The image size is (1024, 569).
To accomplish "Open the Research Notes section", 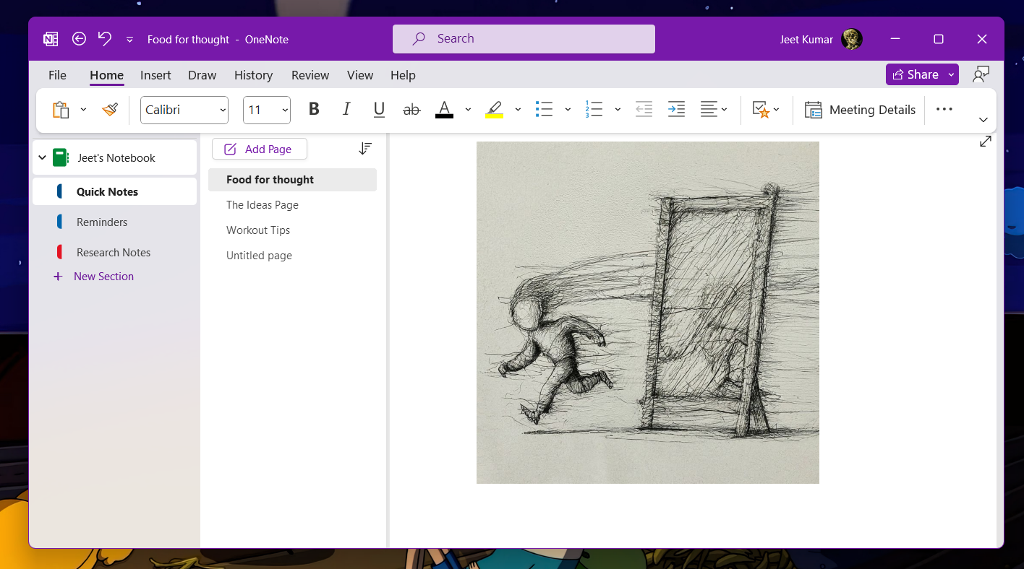I will tap(114, 252).
